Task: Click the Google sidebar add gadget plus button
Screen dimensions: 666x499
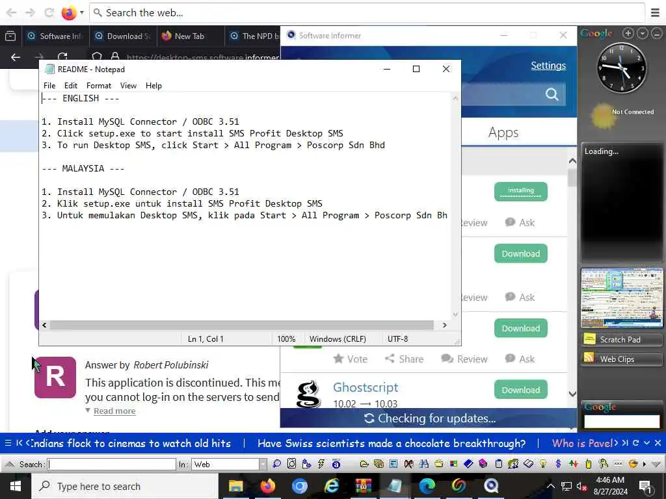Action: [628, 33]
